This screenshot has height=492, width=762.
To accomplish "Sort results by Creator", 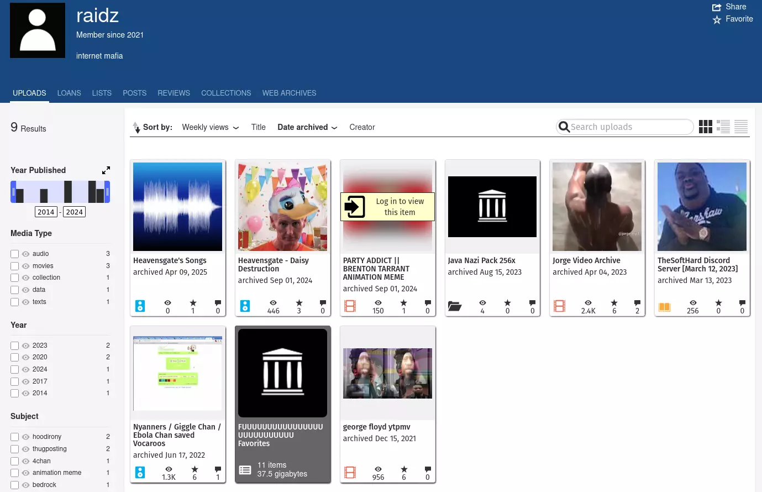I will click(362, 127).
